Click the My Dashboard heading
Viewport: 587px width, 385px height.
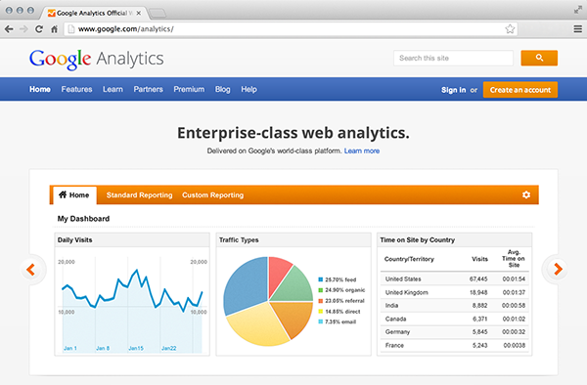point(83,219)
